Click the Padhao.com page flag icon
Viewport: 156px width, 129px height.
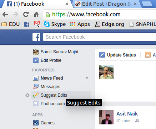[36, 104]
